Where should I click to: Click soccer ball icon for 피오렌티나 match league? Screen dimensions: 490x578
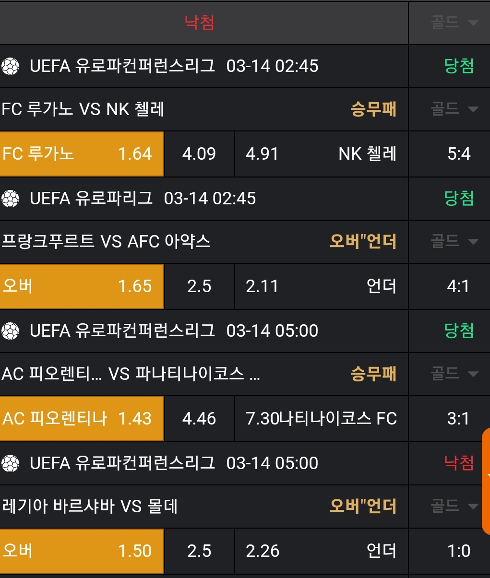[x=10, y=331]
